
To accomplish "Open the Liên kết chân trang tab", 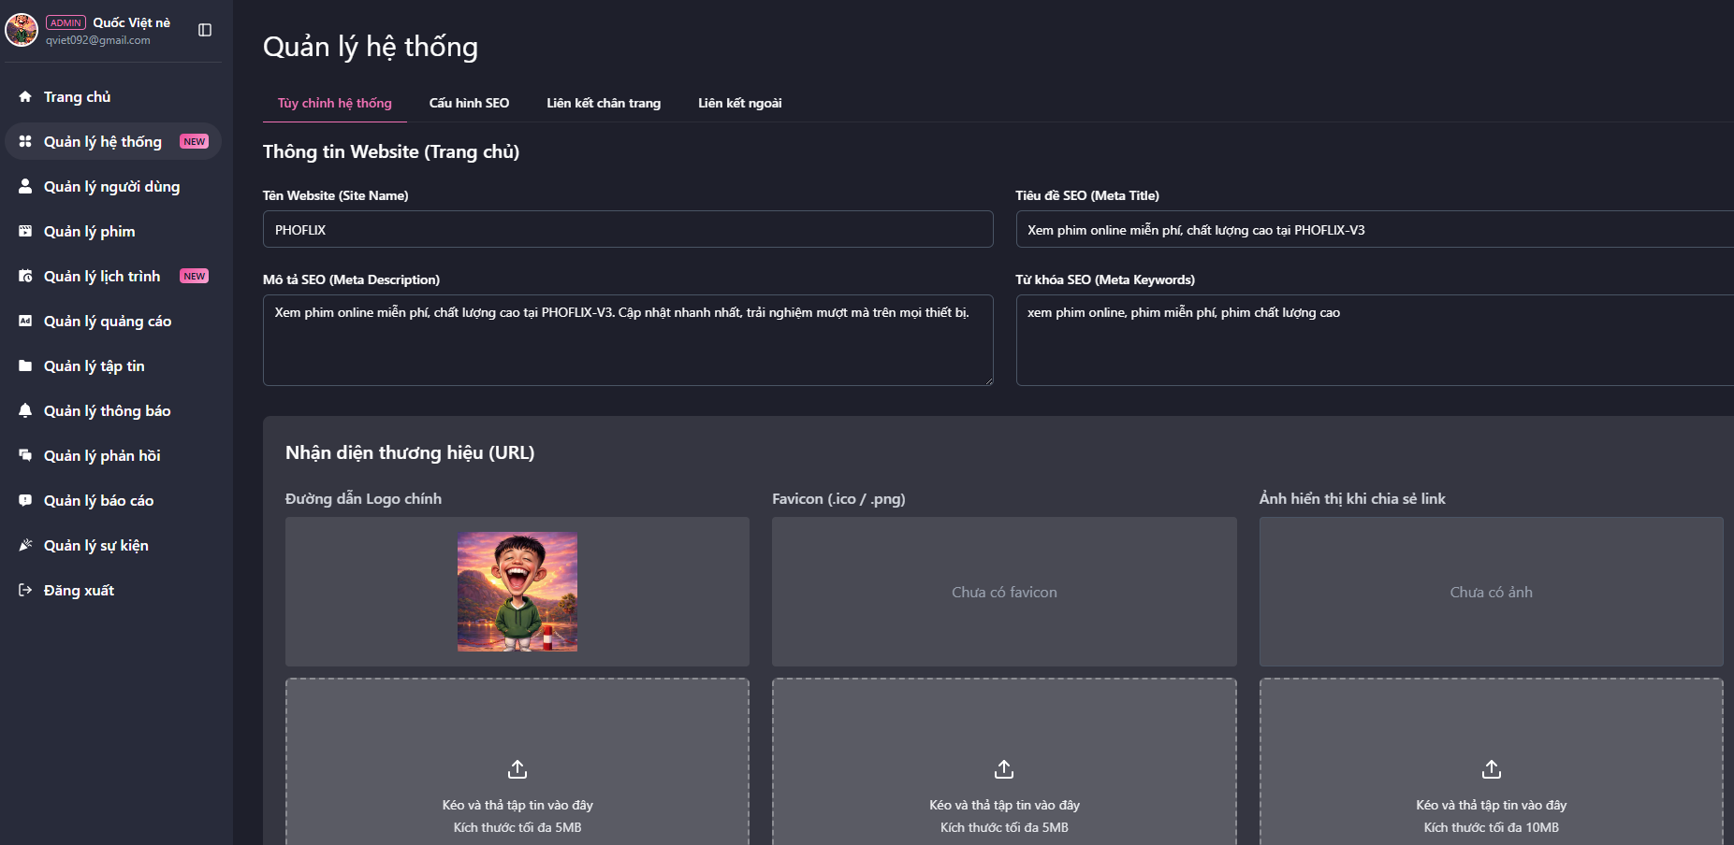I will point(604,103).
